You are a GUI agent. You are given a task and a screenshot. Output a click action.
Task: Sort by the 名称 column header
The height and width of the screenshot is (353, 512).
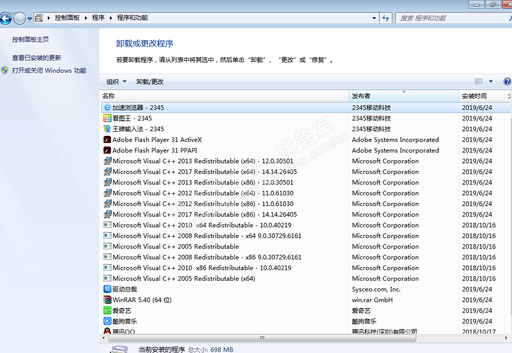point(224,96)
